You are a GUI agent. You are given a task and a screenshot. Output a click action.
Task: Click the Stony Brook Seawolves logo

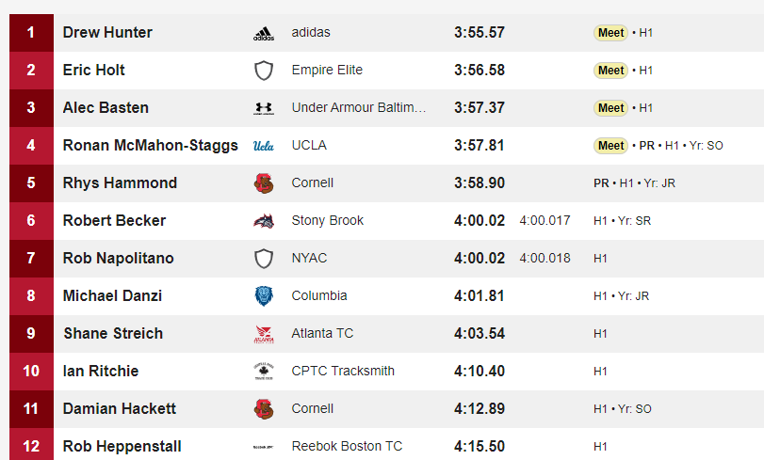click(264, 221)
